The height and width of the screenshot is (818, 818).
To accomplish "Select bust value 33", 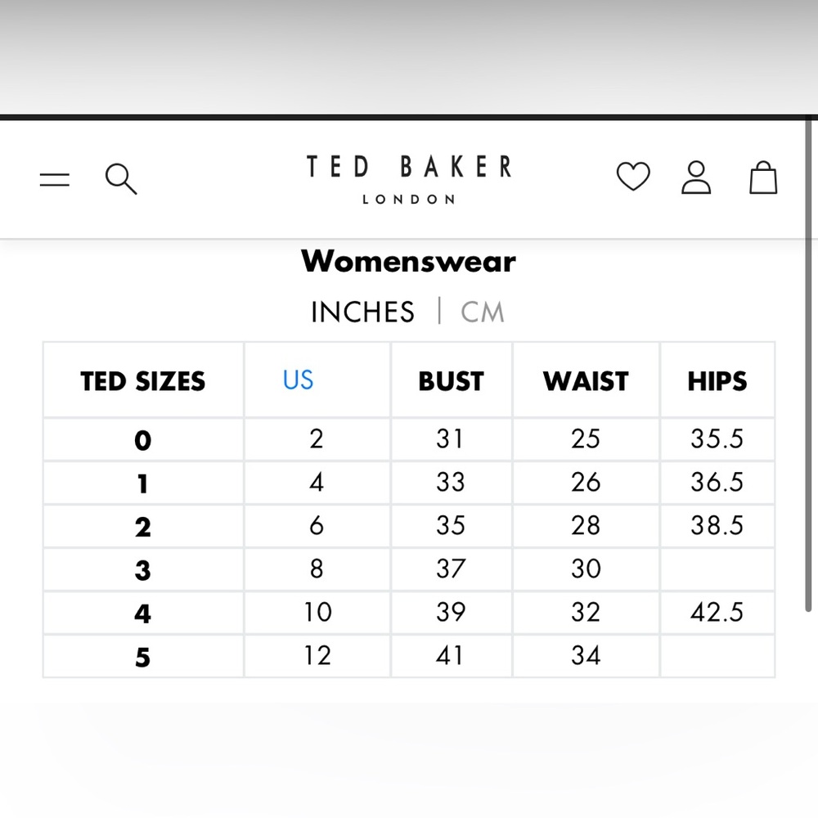I will [450, 482].
